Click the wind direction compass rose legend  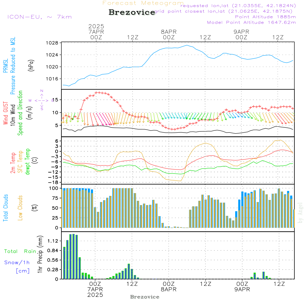point(42,100)
